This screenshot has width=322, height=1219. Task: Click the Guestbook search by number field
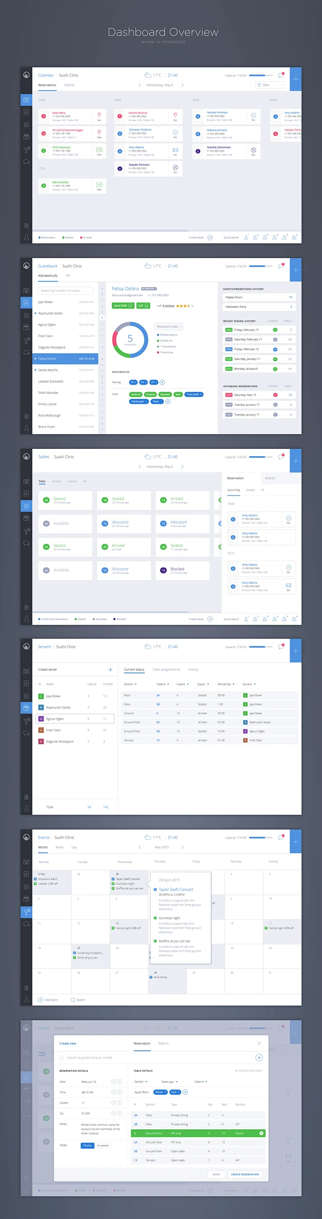[x=65, y=290]
